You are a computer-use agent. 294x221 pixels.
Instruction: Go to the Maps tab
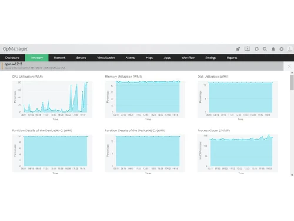[149, 58]
